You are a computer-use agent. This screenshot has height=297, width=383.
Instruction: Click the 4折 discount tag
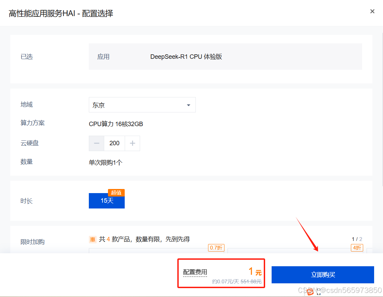point(357,248)
